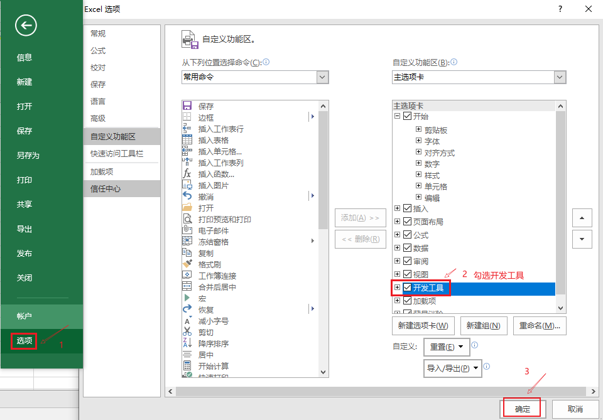Open the 导入/导出 dropdown button
Image resolution: width=603 pixels, height=420 pixels.
pos(453,369)
